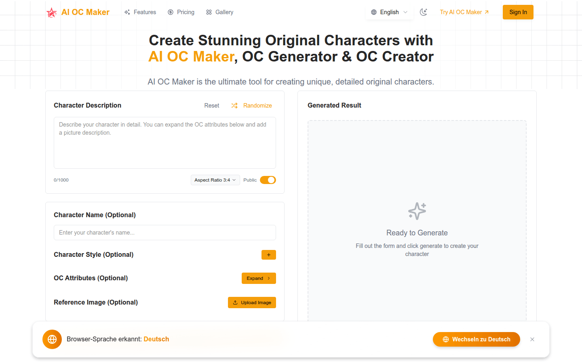Click the sparkles graphic in Generated Result panel
This screenshot has width=582, height=364.
(417, 211)
